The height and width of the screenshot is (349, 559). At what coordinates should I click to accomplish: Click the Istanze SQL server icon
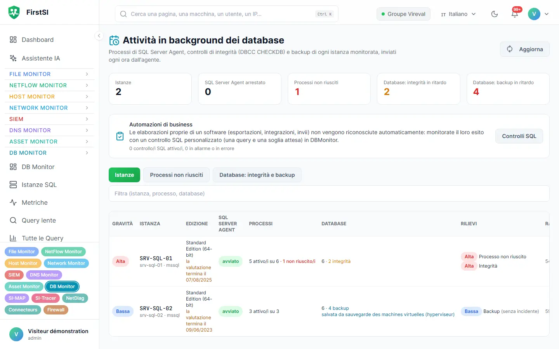(x=13, y=185)
